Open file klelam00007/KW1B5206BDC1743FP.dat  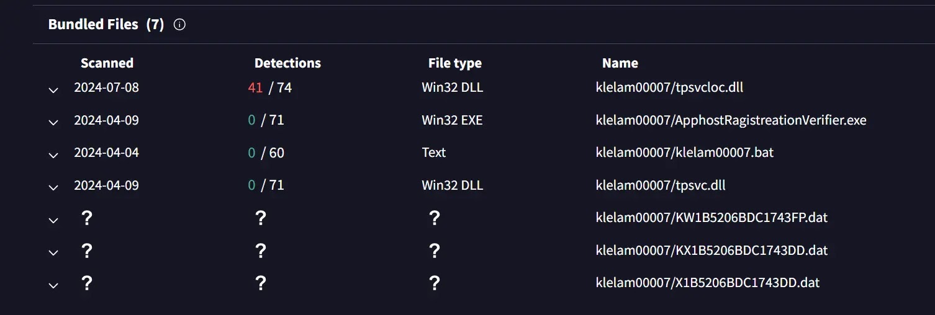711,218
